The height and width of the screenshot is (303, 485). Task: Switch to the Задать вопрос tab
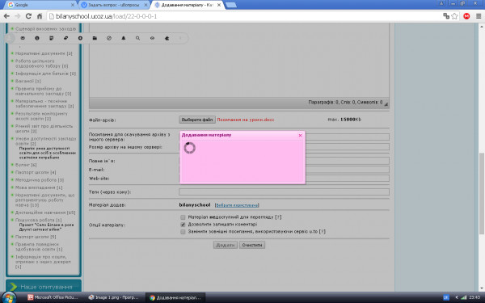point(113,5)
